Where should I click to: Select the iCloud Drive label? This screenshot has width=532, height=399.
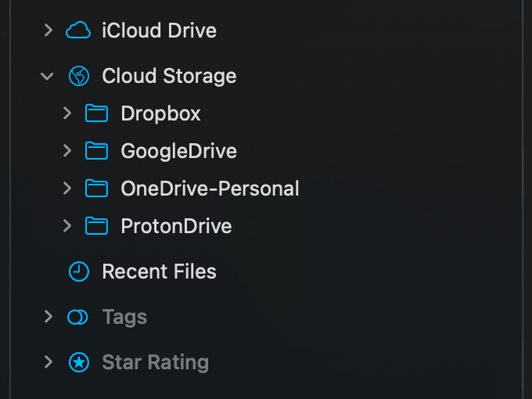(159, 31)
